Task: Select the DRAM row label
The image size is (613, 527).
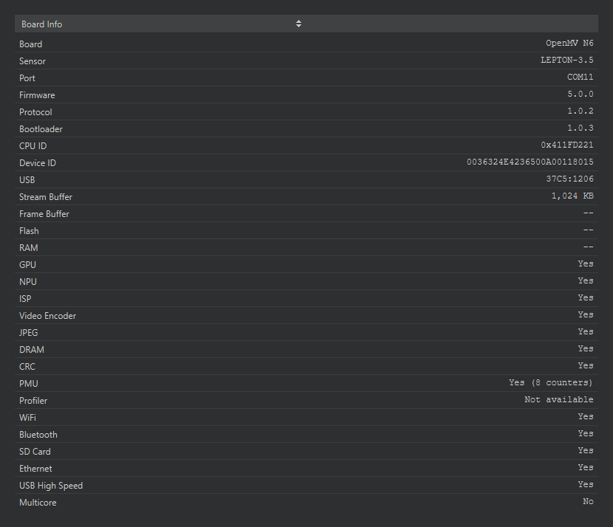Action: pyautogui.click(x=32, y=350)
